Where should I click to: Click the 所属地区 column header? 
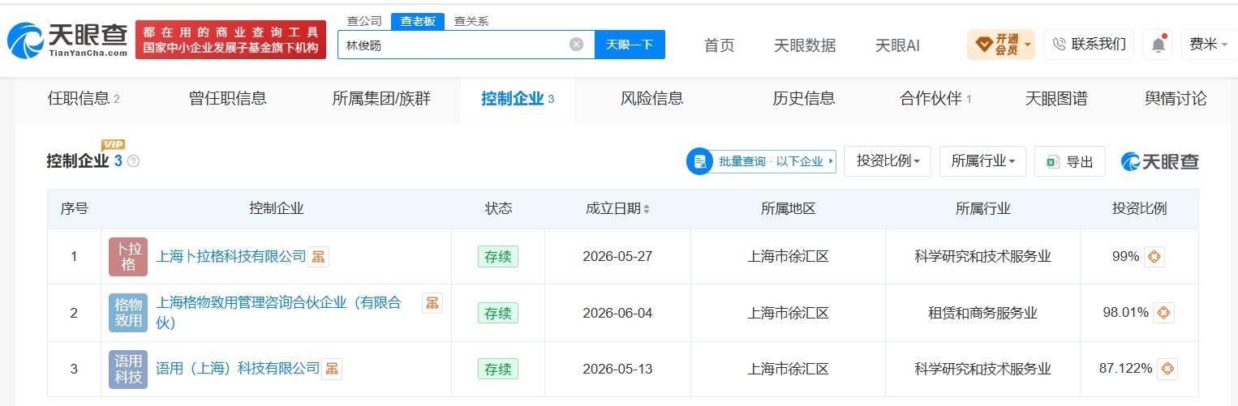coord(788,209)
